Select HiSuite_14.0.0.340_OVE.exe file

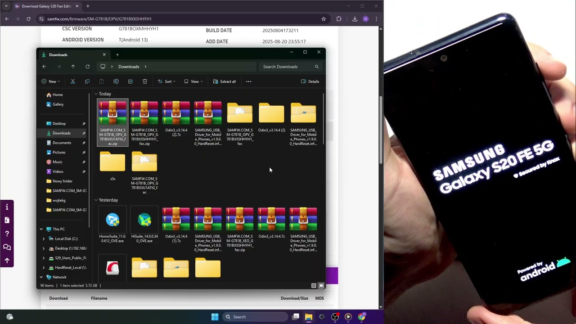(144, 225)
